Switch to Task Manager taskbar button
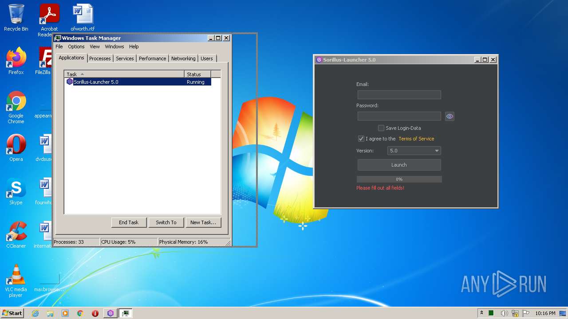568x319 pixels. (x=126, y=313)
